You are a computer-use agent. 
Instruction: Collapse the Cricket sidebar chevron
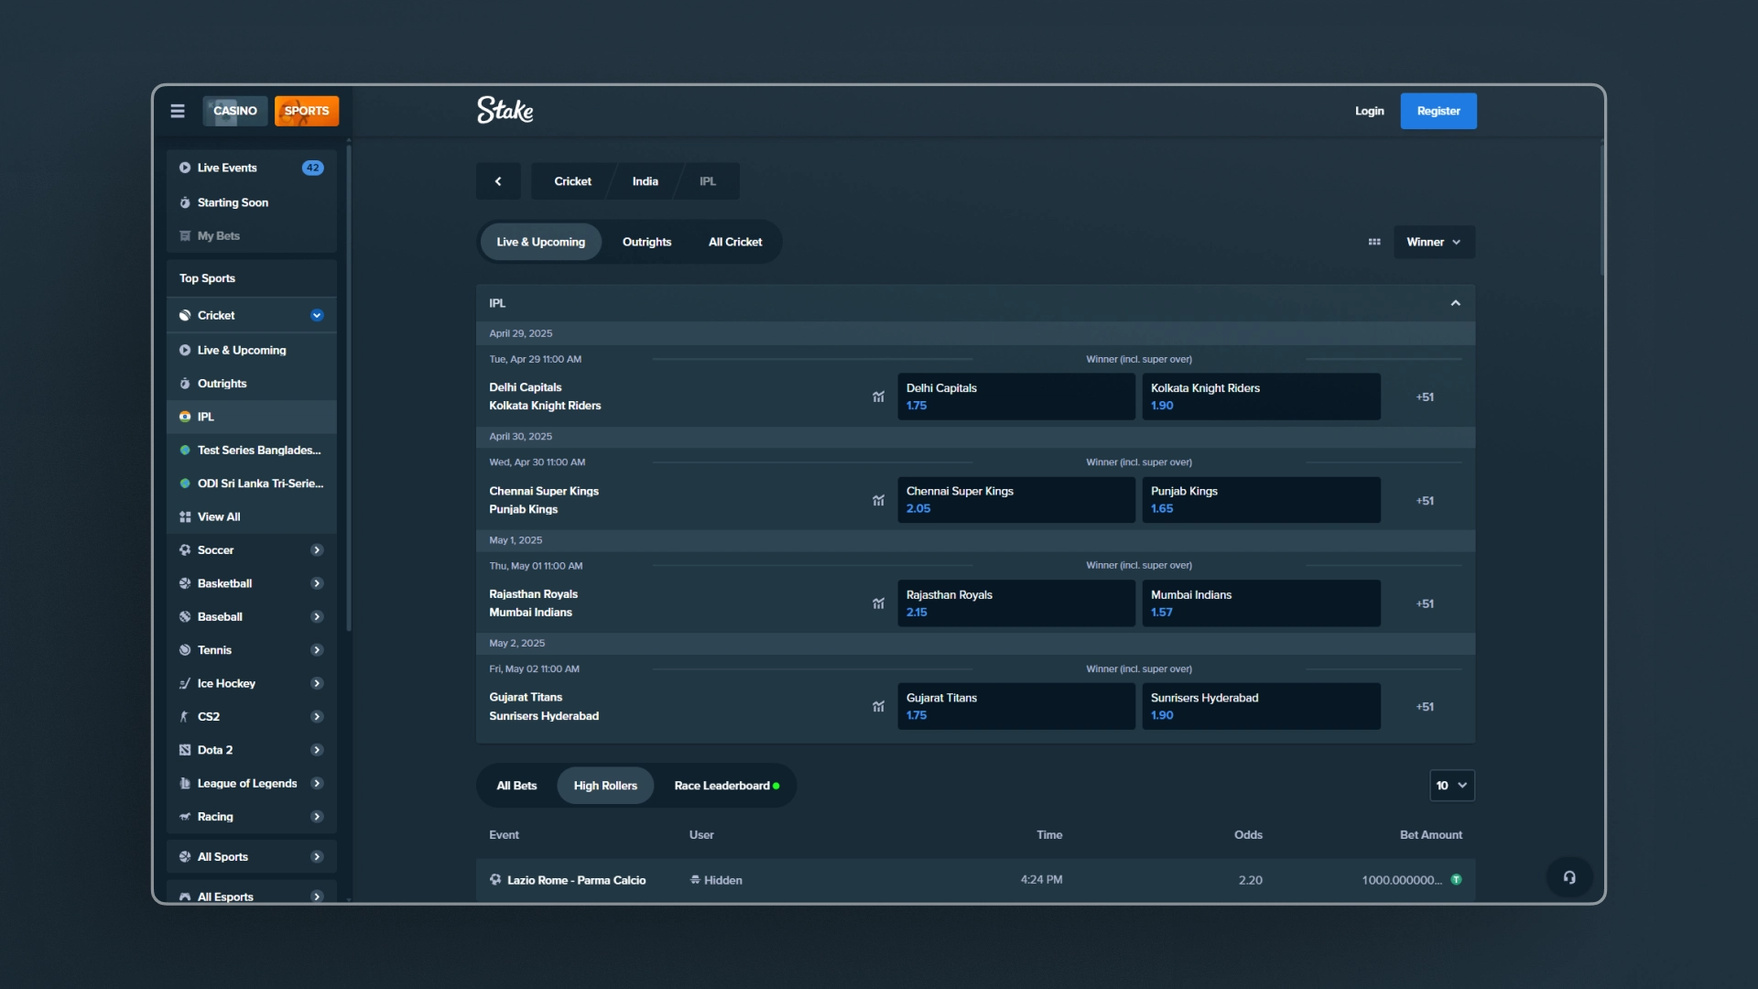(317, 315)
